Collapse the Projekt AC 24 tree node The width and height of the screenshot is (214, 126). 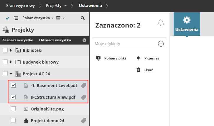point(11,74)
